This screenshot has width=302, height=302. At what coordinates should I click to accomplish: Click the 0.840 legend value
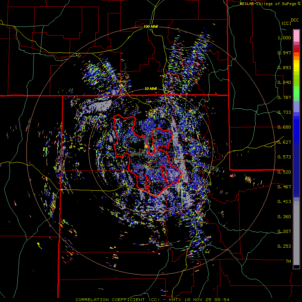[284, 83]
